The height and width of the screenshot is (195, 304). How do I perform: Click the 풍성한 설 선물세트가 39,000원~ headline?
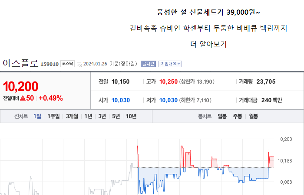coord(208,13)
